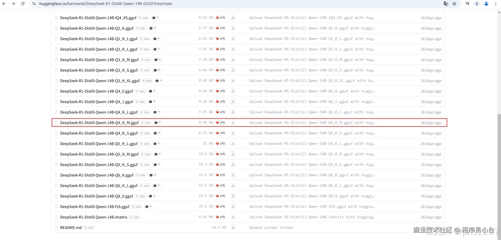Open the DeepSeek-R1-Distill-Qwen-14B-Q8_0.gguf file link
This screenshot has height=240, width=501.
click(97, 196)
